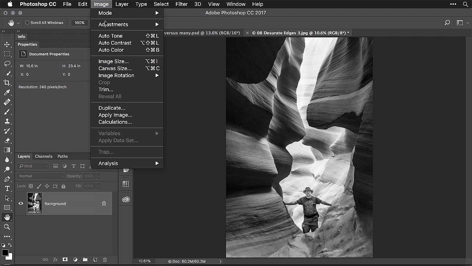This screenshot has height=266, width=472.
Task: Select the Path Selection tool
Action: 7,198
